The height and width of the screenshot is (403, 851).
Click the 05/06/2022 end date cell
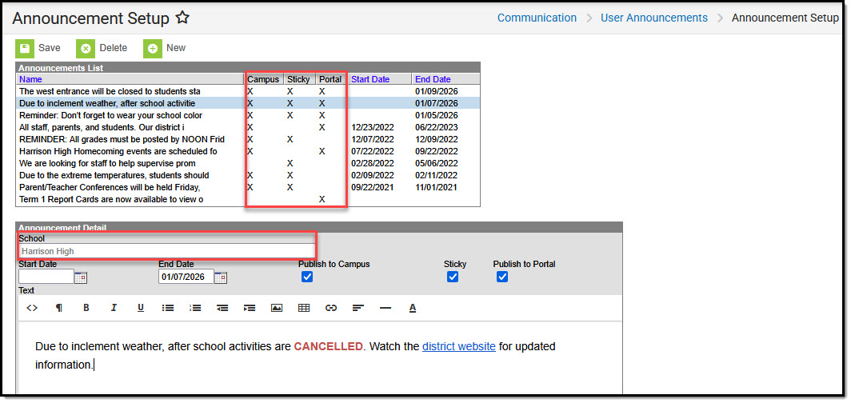(437, 163)
